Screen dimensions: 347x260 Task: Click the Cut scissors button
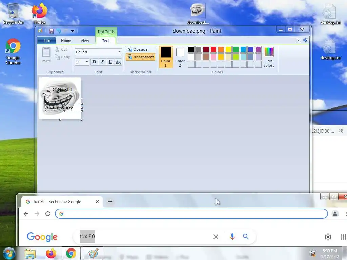point(61,49)
